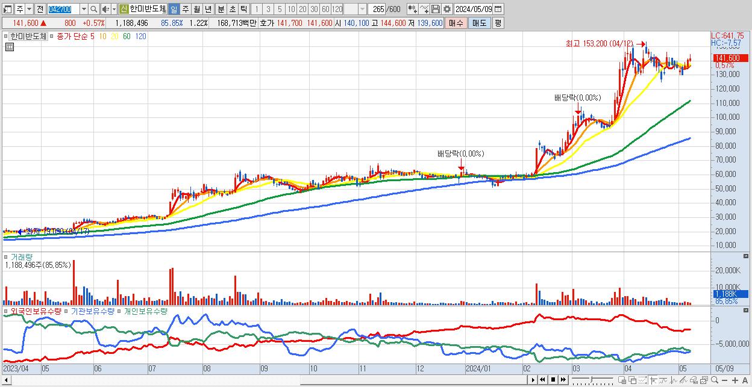Click the small square beside 종가 단순 legend

52,36
